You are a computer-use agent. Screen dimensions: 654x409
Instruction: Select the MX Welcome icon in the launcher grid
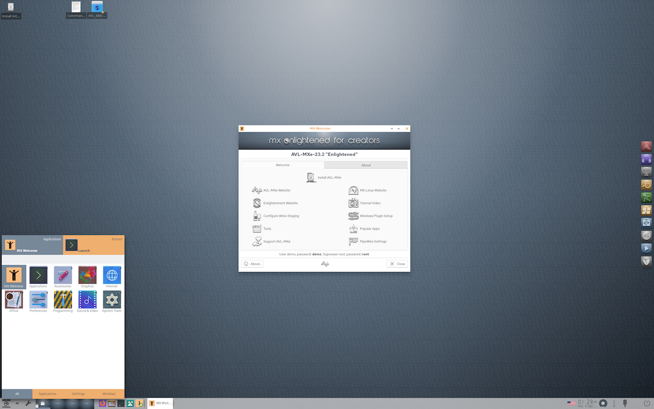[x=14, y=277]
